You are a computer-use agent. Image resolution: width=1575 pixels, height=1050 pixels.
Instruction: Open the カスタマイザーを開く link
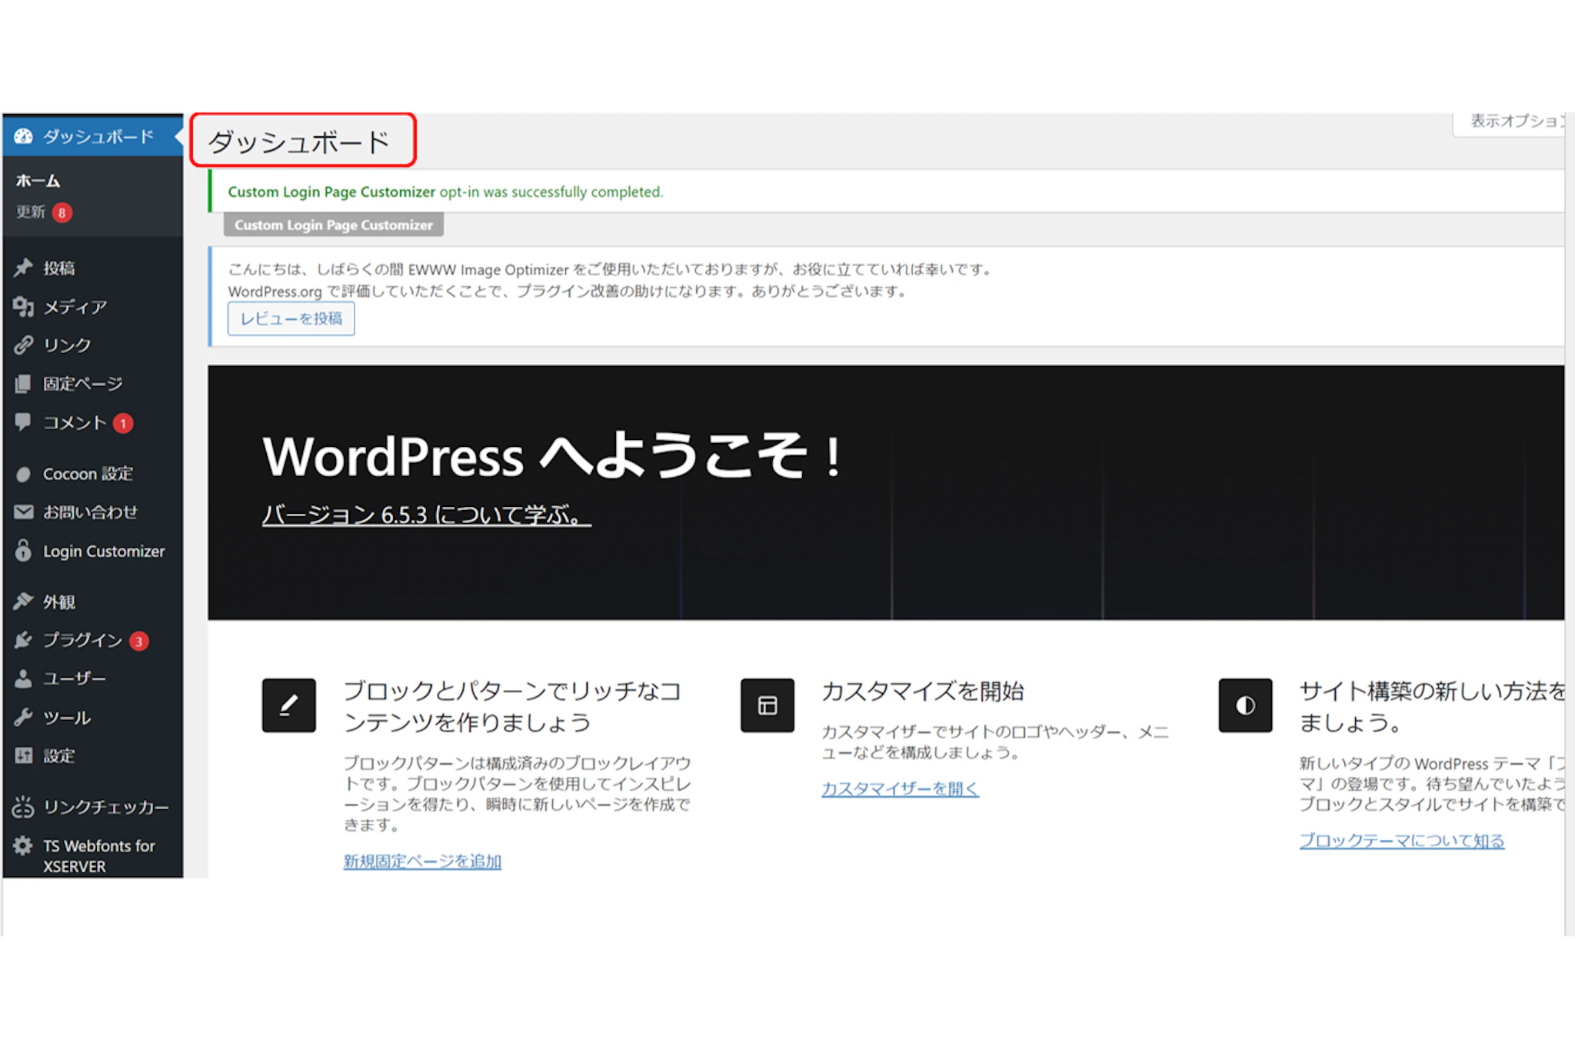pyautogui.click(x=900, y=788)
